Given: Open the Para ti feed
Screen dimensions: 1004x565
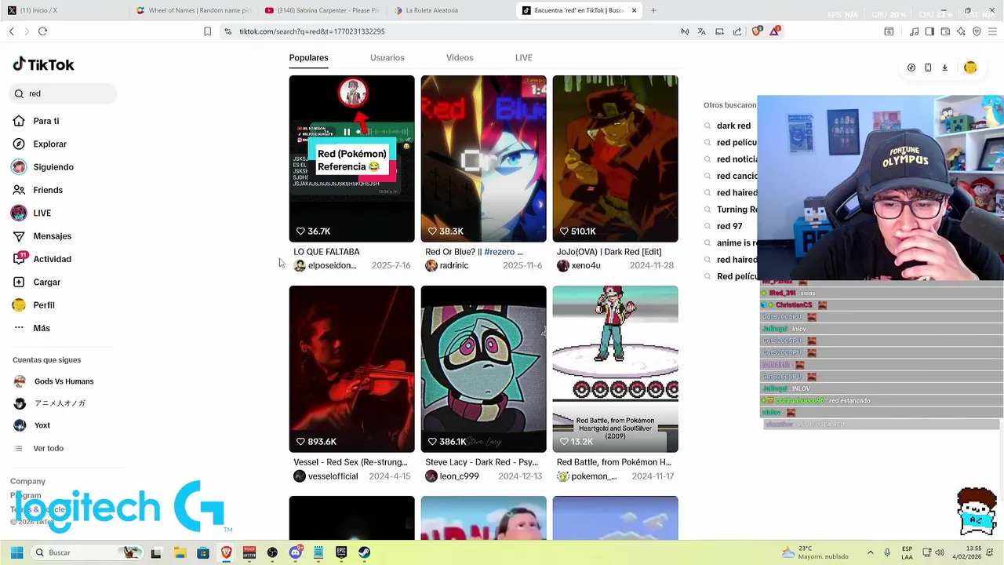Looking at the screenshot, I should [36, 121].
